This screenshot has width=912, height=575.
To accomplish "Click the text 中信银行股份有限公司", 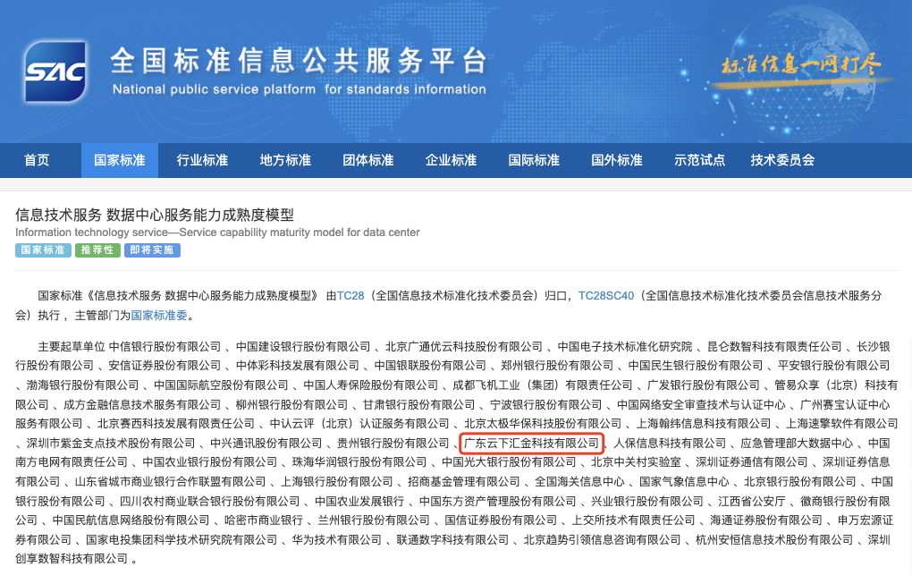I will pyautogui.click(x=165, y=347).
